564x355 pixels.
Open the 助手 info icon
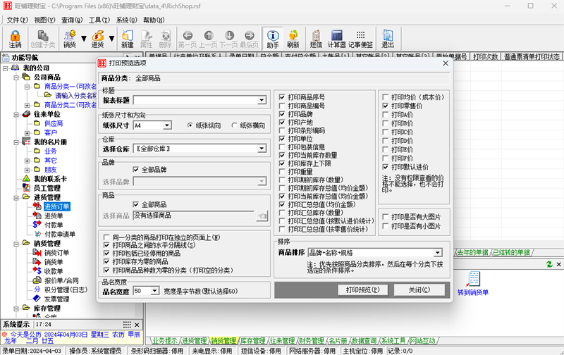[273, 39]
